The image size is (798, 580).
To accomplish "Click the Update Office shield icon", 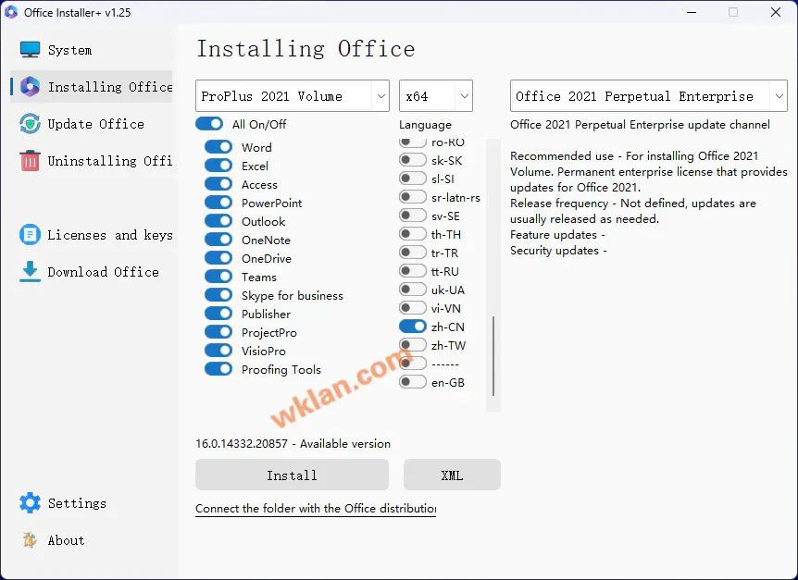I will coord(30,124).
